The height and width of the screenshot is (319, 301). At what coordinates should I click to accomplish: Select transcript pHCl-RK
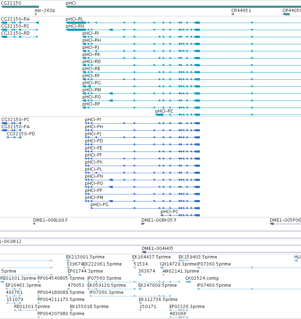point(92,55)
